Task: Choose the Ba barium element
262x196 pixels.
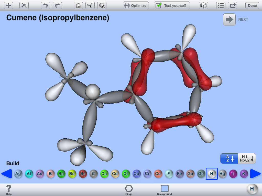Action: [x=61, y=174]
